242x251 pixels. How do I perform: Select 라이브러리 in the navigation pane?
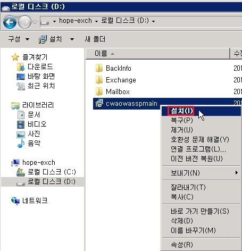(38, 105)
